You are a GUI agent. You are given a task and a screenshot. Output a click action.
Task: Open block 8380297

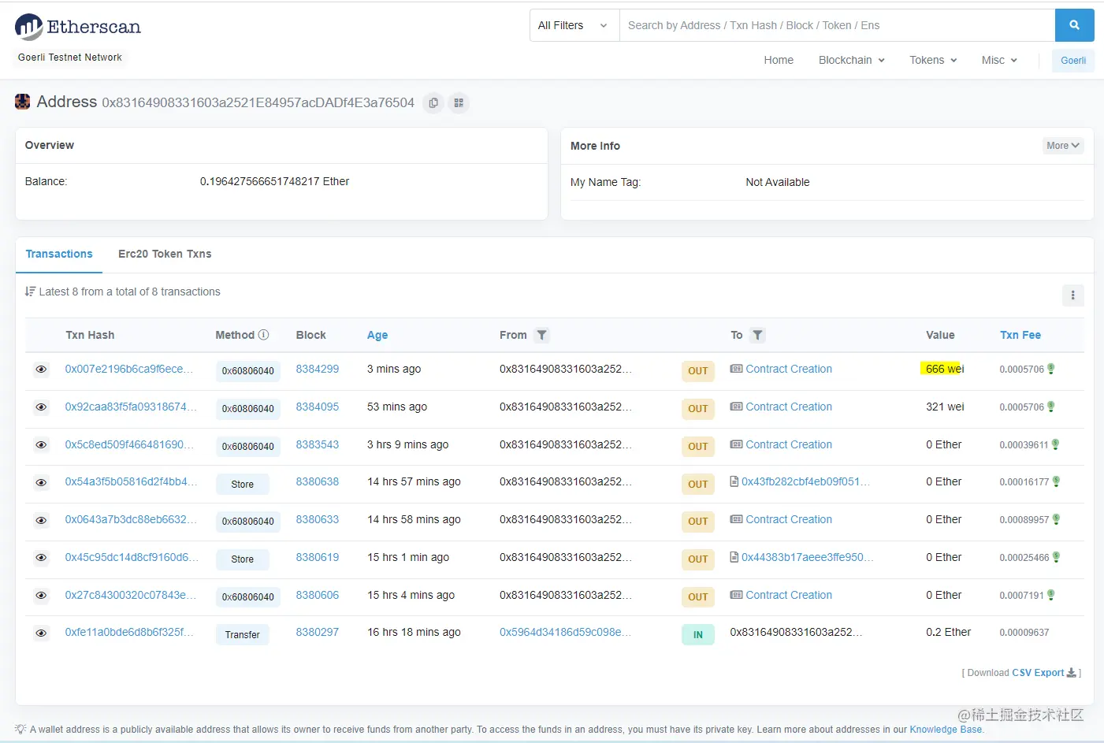[x=318, y=632]
